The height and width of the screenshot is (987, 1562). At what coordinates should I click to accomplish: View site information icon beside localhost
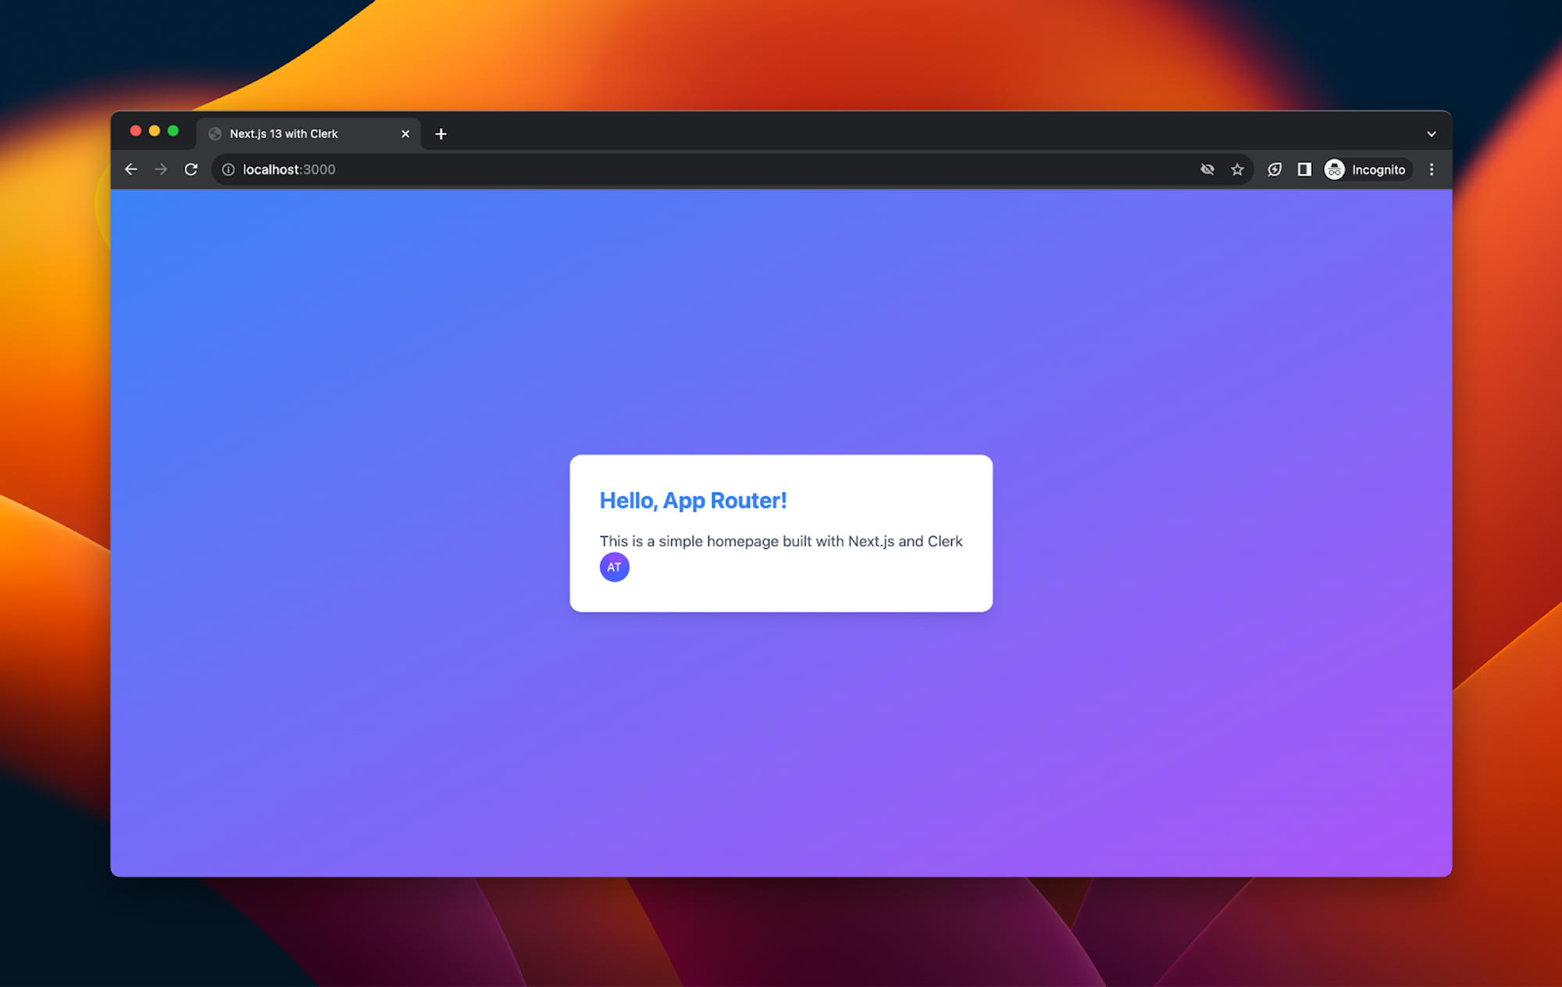228,169
